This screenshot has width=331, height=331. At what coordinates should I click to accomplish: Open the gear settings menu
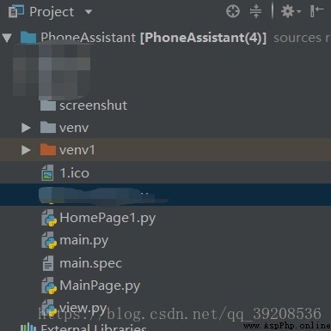(291, 12)
